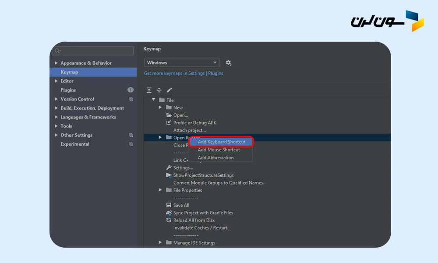Click the pencil Edit Shortcut icon
The image size is (438, 263).
pyautogui.click(x=170, y=90)
